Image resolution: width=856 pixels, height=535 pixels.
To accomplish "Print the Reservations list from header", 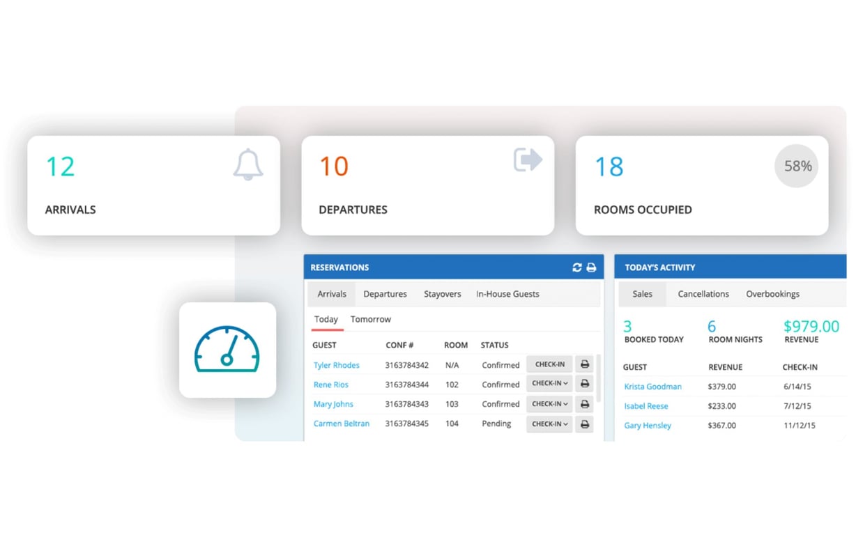I will click(x=591, y=267).
